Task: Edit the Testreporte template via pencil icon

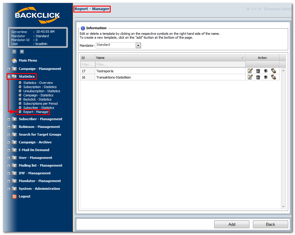Action: click(250, 71)
